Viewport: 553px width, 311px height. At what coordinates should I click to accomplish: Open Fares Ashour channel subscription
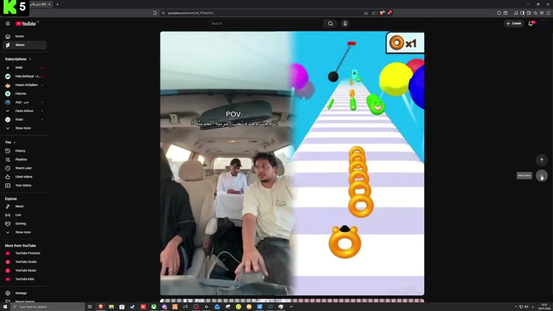point(25,111)
